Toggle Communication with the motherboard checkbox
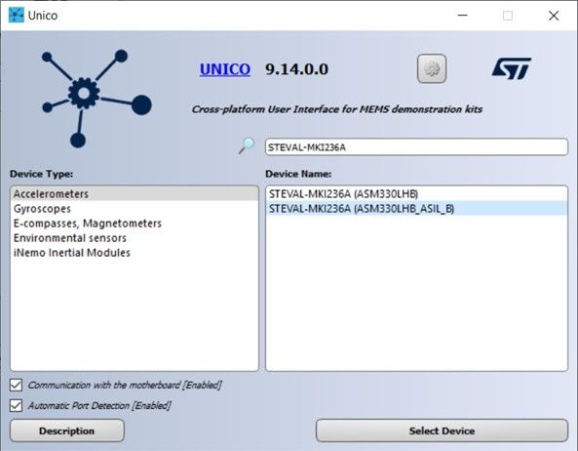The height and width of the screenshot is (451, 578). [x=16, y=385]
